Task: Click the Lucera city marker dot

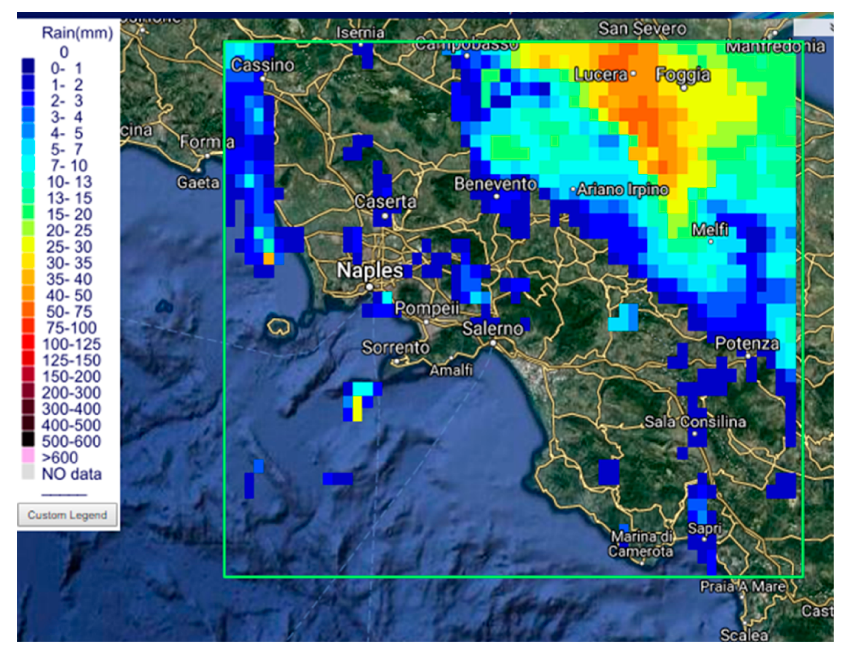Action: pos(633,73)
